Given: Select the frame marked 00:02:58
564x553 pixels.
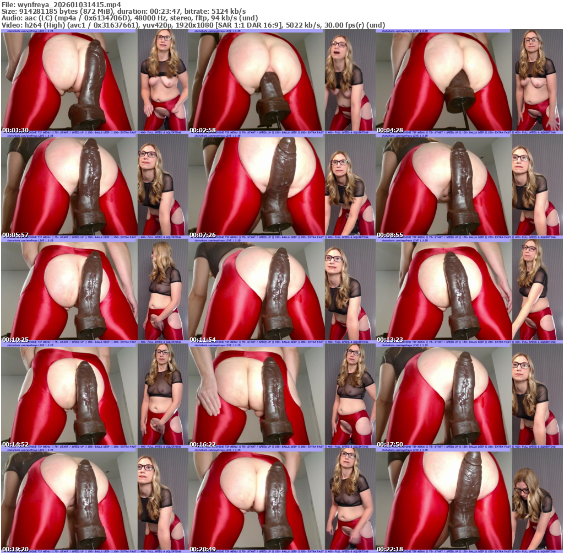Looking at the screenshot, I should tap(281, 82).
